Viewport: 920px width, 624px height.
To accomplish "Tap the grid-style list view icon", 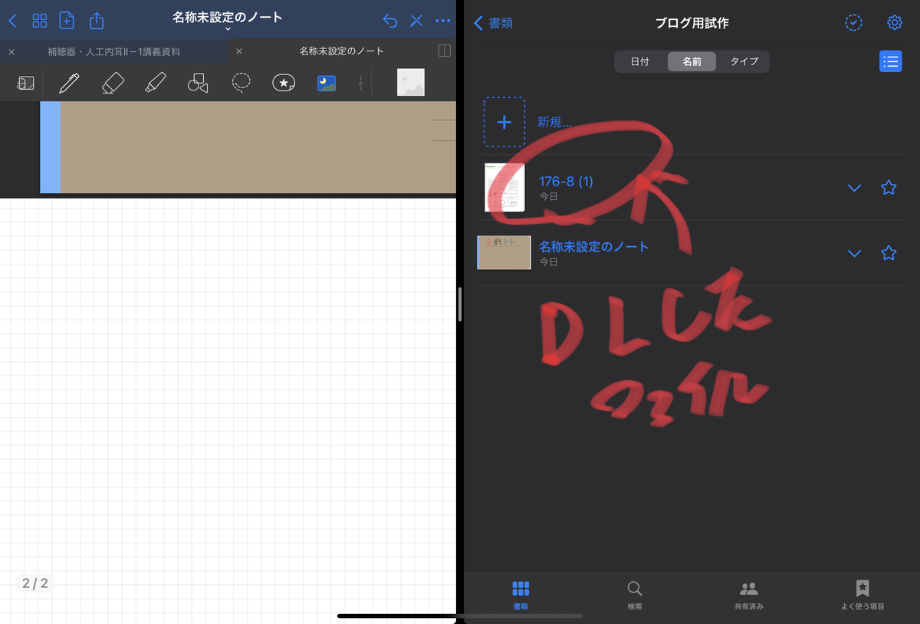I will point(890,61).
